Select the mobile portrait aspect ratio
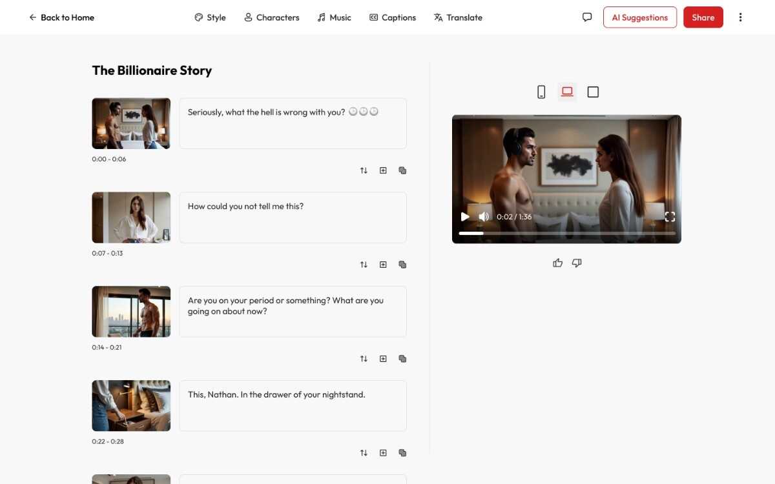The image size is (775, 484). click(541, 92)
